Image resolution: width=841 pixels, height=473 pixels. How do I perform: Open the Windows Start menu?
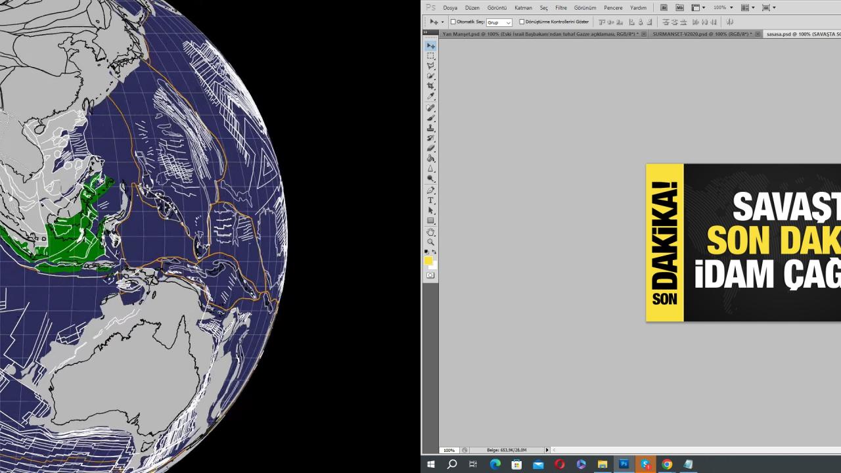431,464
